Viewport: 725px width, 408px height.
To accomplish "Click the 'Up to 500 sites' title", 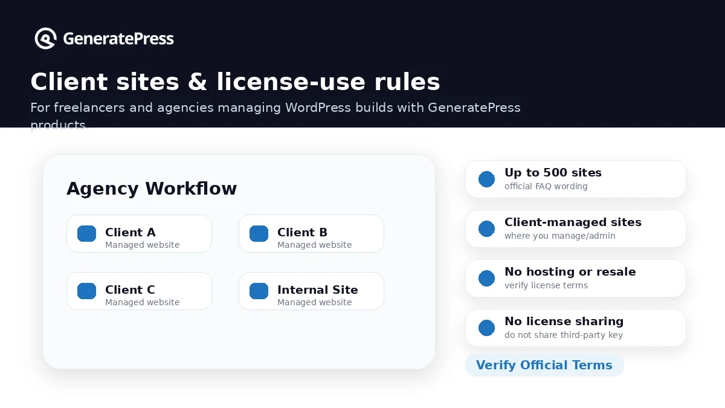I will click(553, 172).
